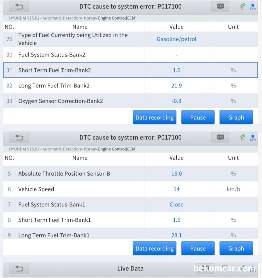This screenshot has height=278, width=262.
Task: Click Automatic Detection in the topmost breadcrumb
Action: coord(61,18)
